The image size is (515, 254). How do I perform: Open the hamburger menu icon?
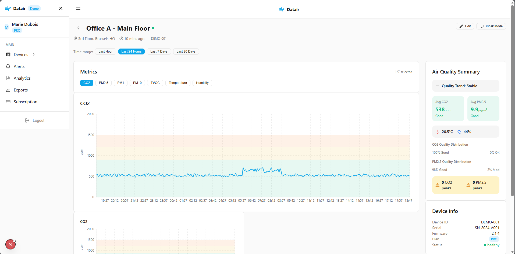point(78,9)
